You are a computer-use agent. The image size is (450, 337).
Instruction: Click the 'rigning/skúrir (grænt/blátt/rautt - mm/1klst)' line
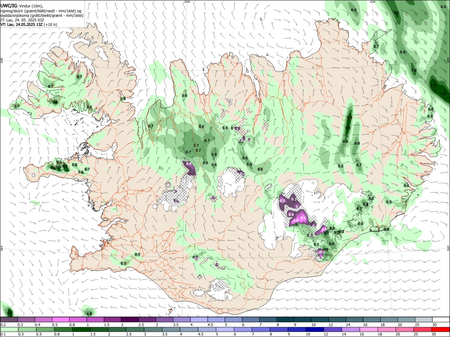41,11
